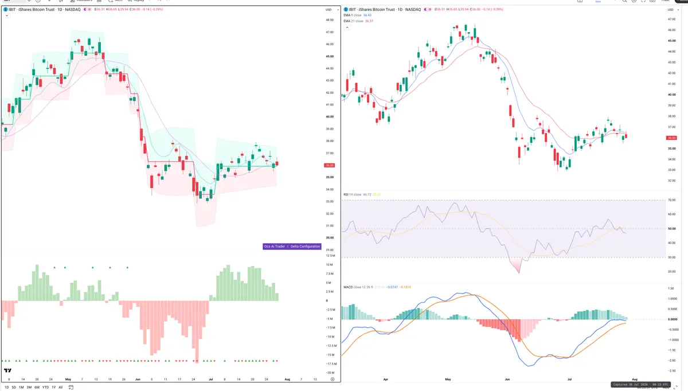The image size is (688, 391).
Task: Select the 1D range button
Action: [7, 387]
